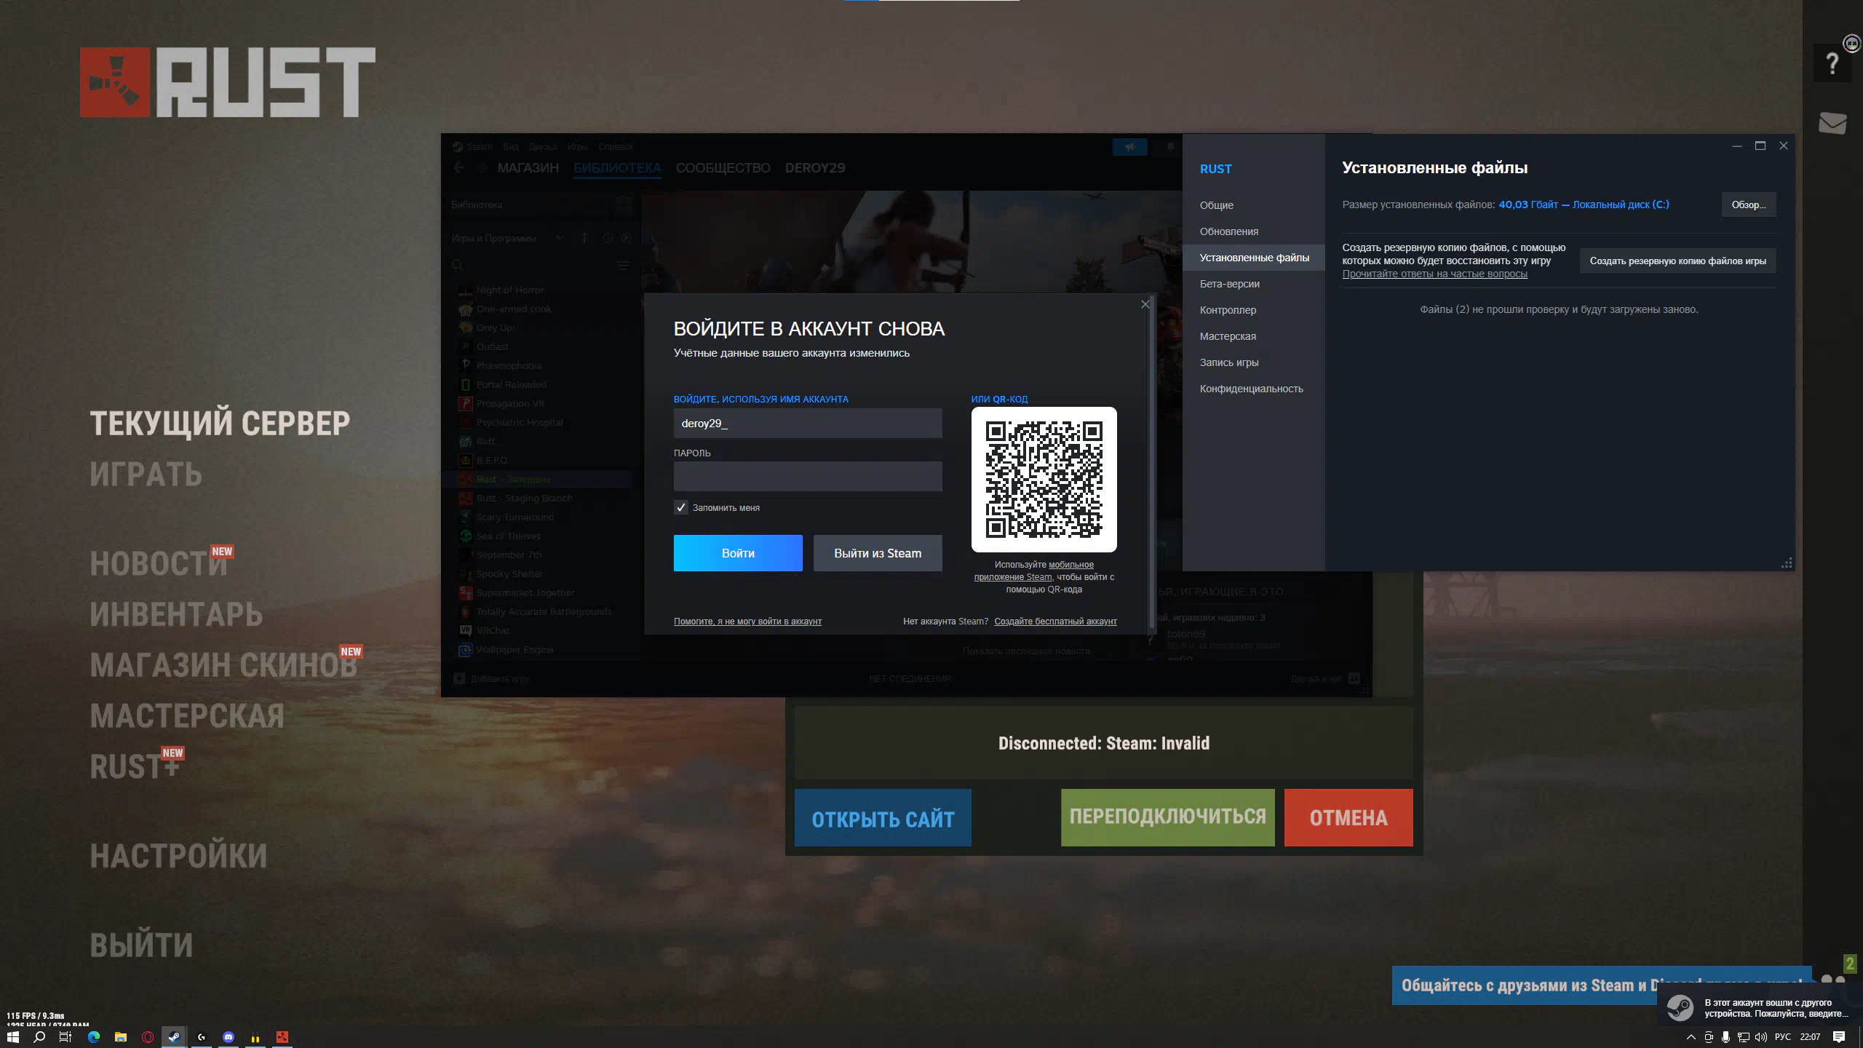Open МАГАЗИН СКИНОВ in the Rust menu

click(223, 665)
